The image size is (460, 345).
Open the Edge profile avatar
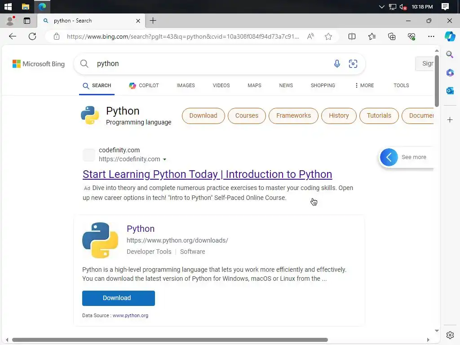[x=10, y=21]
